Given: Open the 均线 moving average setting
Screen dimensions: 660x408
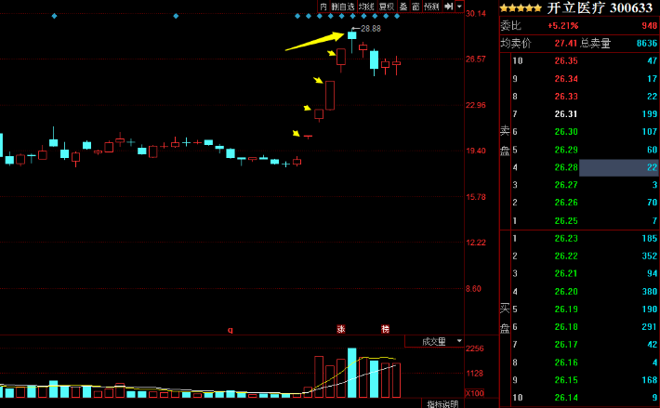Looking at the screenshot, I should [367, 7].
